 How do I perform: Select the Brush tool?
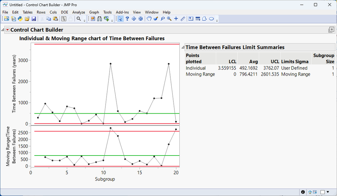(156, 19)
